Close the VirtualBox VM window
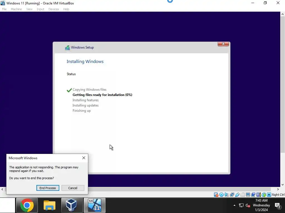This screenshot has height=213, width=285. point(278,3)
